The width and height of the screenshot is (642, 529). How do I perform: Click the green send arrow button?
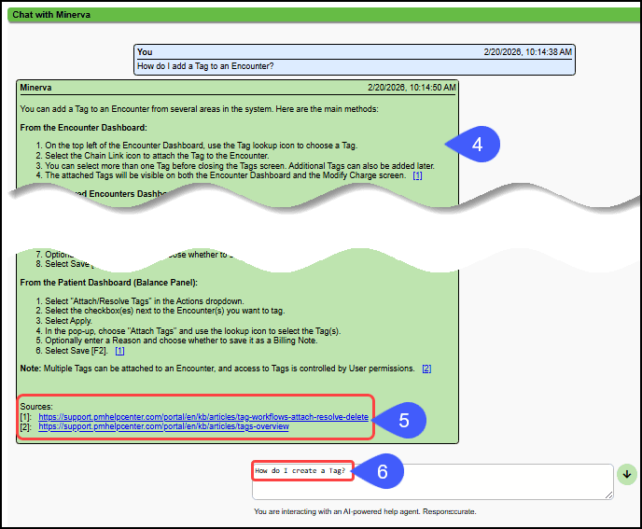point(626,474)
